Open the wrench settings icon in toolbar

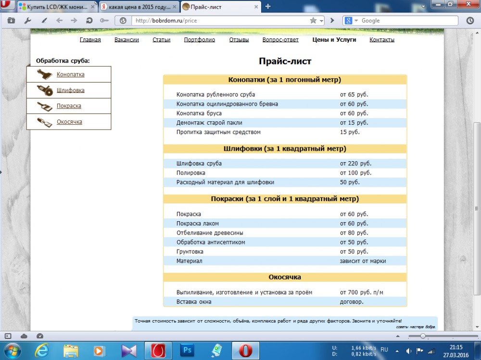tap(27, 21)
